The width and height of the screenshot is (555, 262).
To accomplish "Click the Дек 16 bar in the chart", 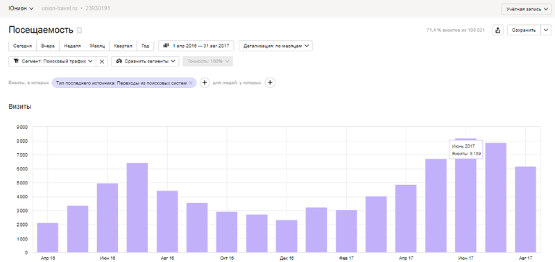I will pos(287,236).
